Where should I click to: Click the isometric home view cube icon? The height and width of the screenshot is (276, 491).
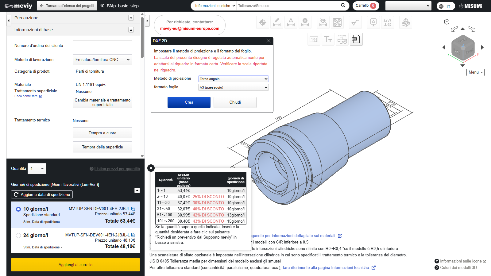tap(447, 22)
